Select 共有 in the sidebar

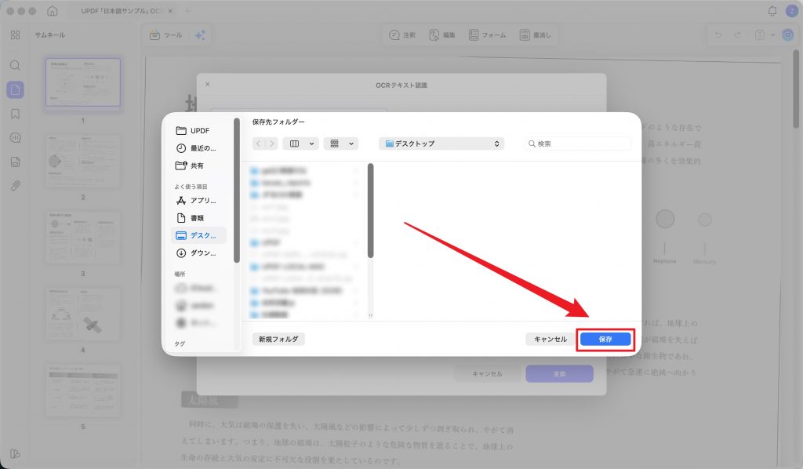pyautogui.click(x=199, y=165)
